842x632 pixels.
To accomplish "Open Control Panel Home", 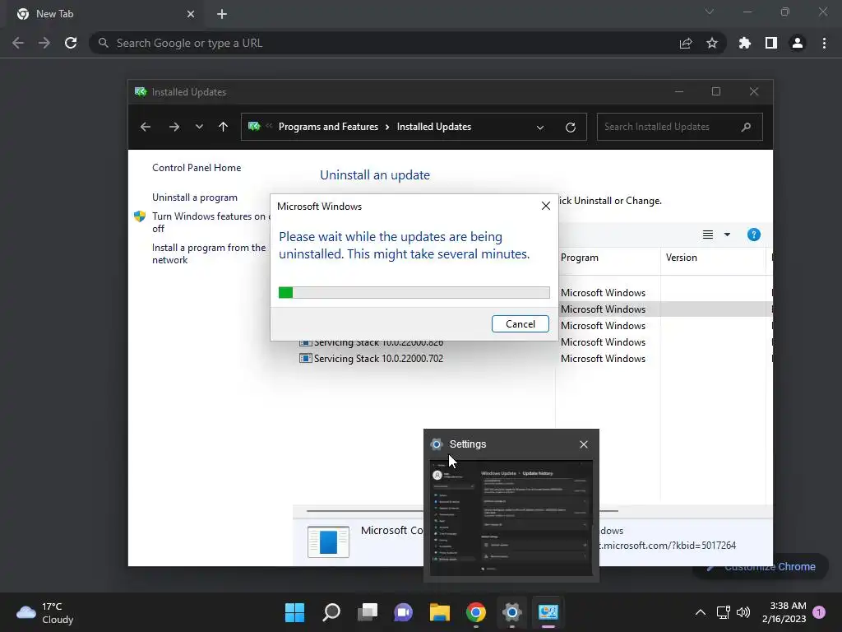I will (197, 168).
